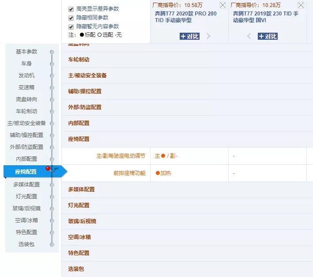
Task: Click the 前排座椅功能 parameter label
Action: pos(129,173)
